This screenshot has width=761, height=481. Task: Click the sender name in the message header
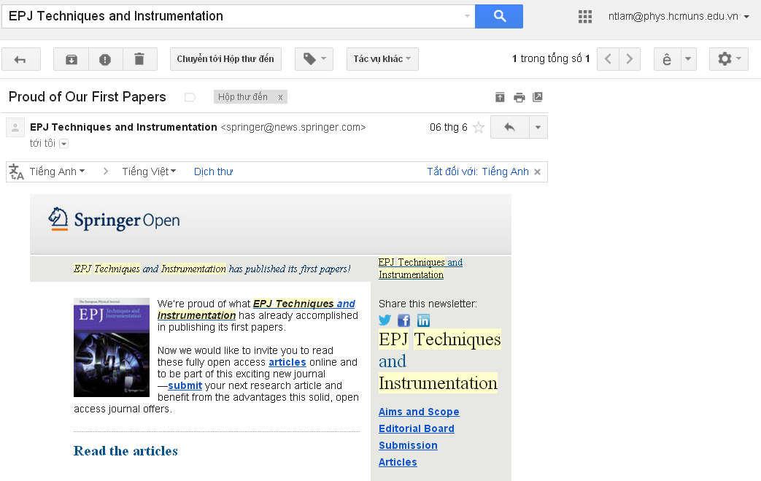(x=123, y=127)
